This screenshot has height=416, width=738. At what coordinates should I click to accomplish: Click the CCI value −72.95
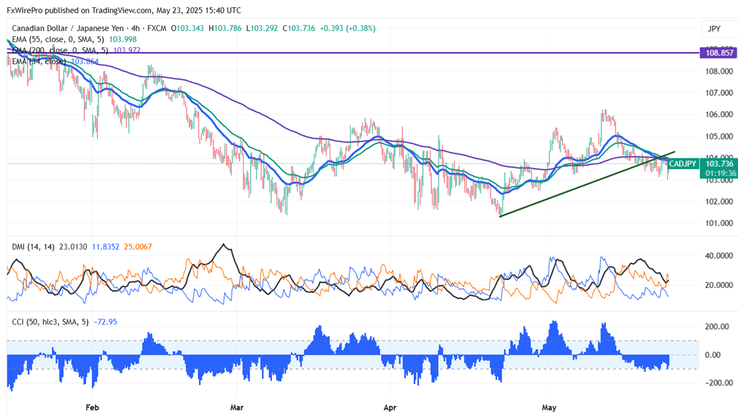click(106, 322)
